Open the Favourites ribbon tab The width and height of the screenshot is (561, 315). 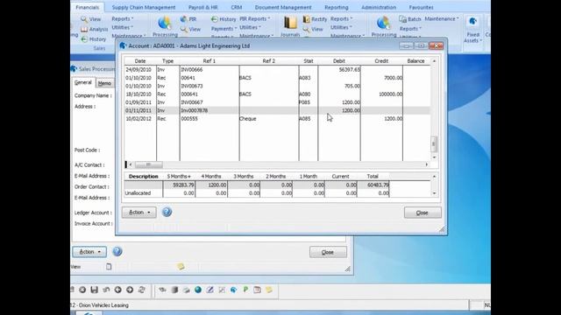pos(421,7)
